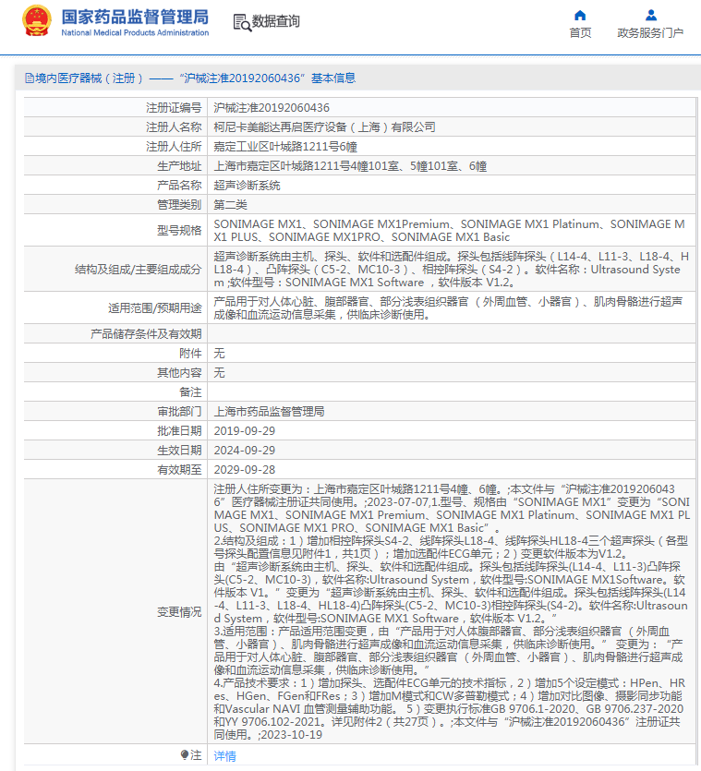Open the 数据查询 label
The image size is (701, 771).
tap(276, 21)
